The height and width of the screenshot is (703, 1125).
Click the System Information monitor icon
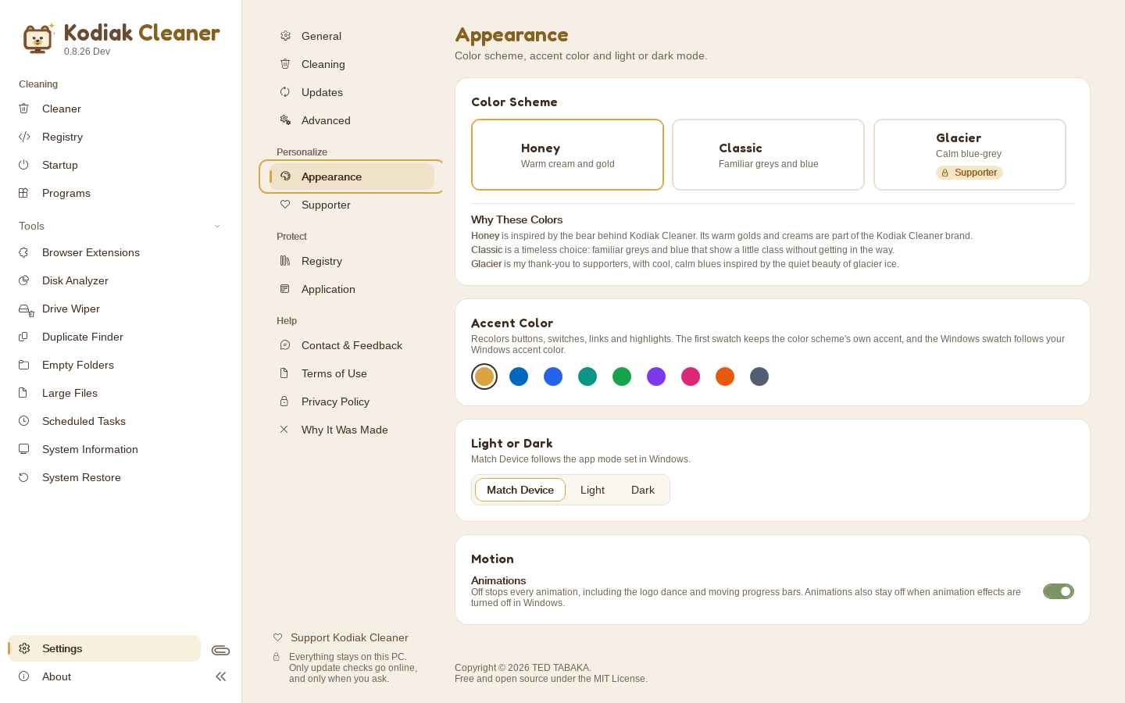(23, 449)
